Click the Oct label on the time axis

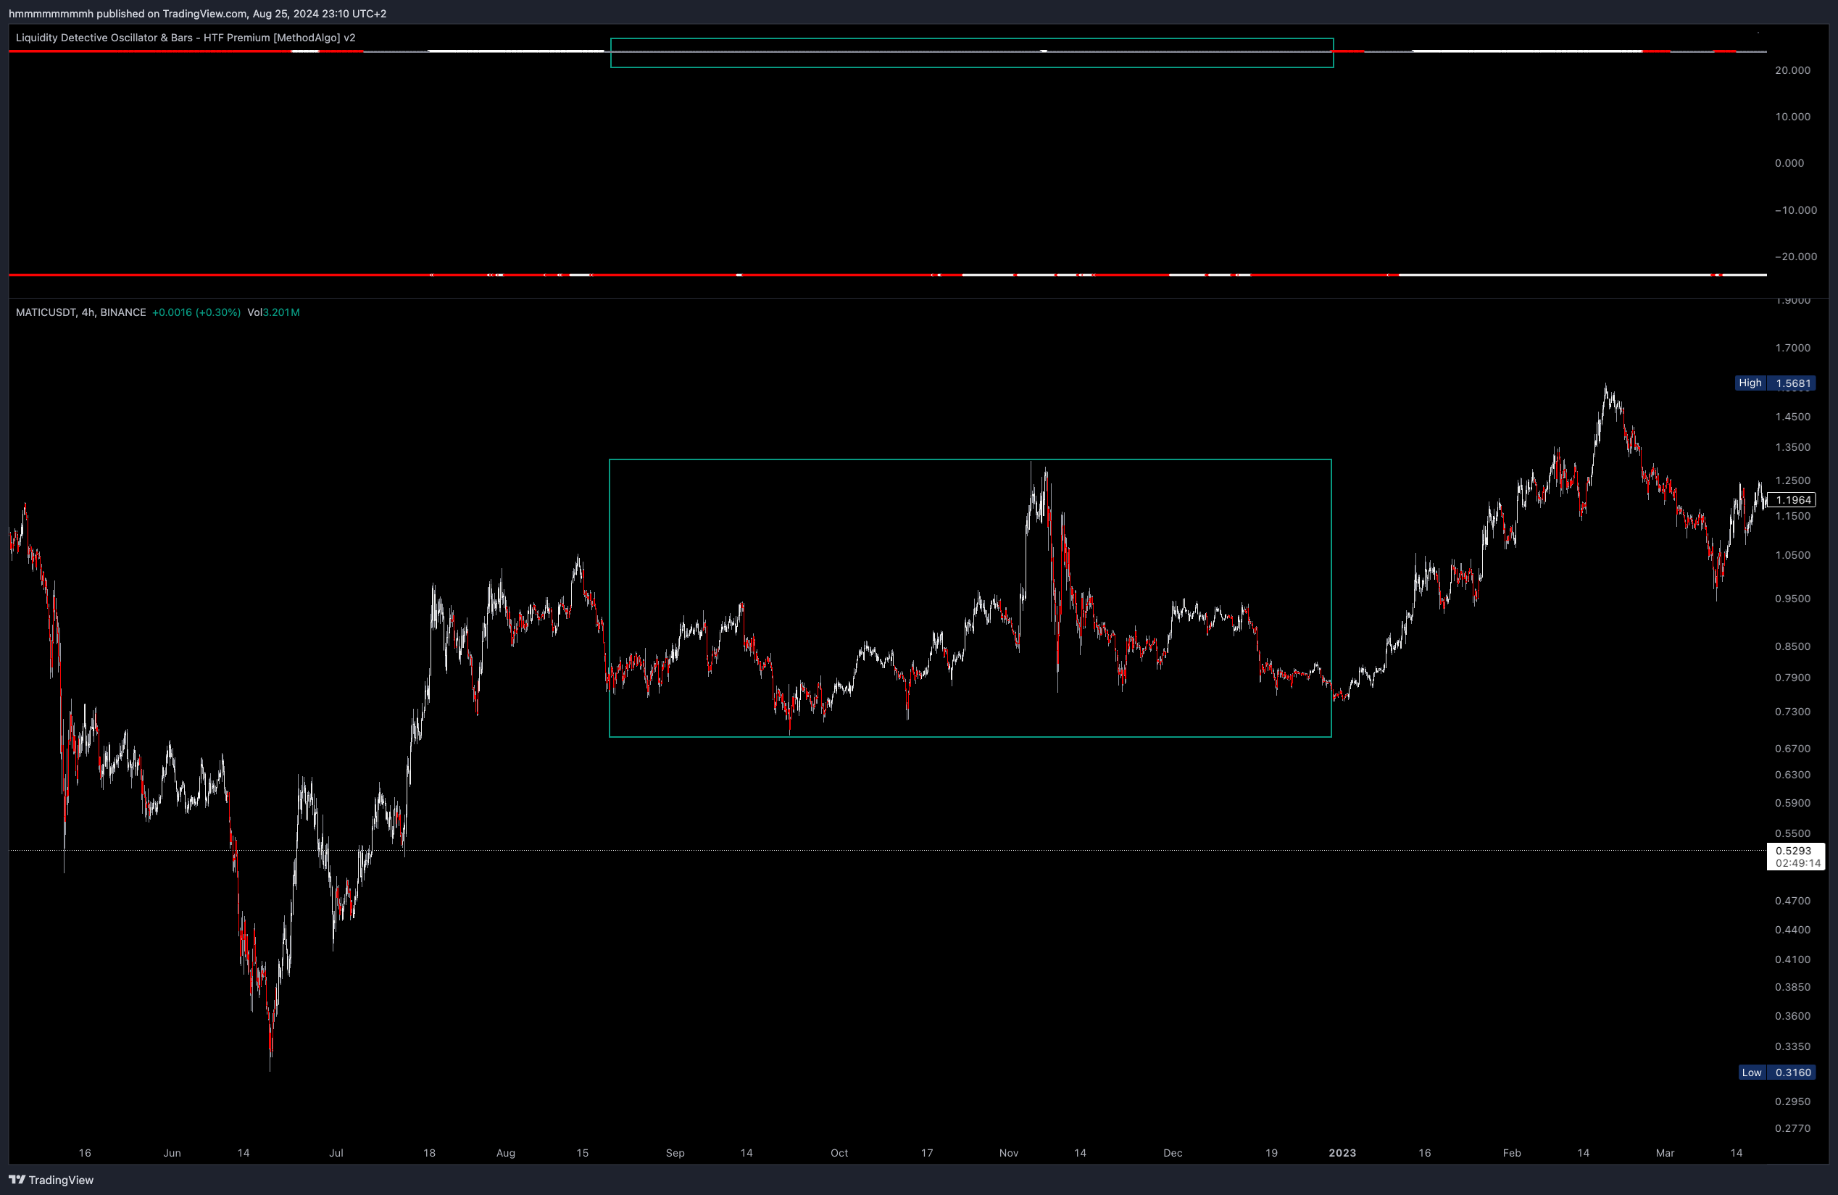839,1152
